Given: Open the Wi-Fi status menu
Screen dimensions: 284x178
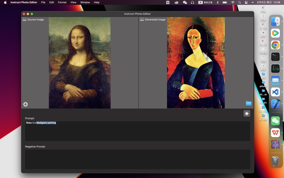Looking at the screenshot, I should click(233, 2).
